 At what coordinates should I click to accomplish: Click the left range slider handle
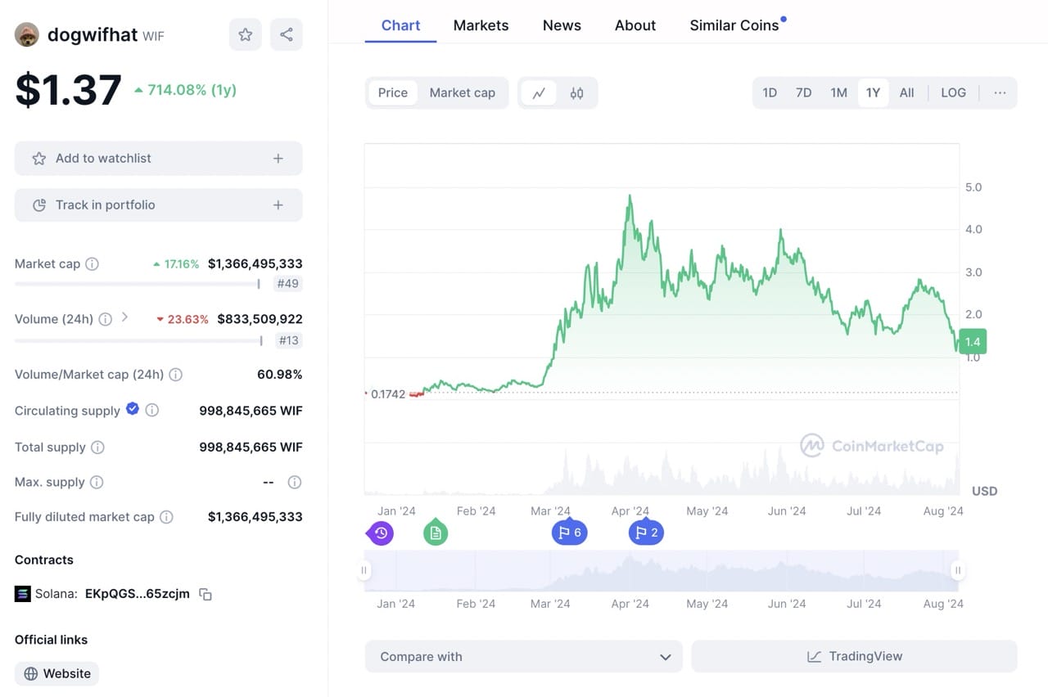(x=365, y=570)
